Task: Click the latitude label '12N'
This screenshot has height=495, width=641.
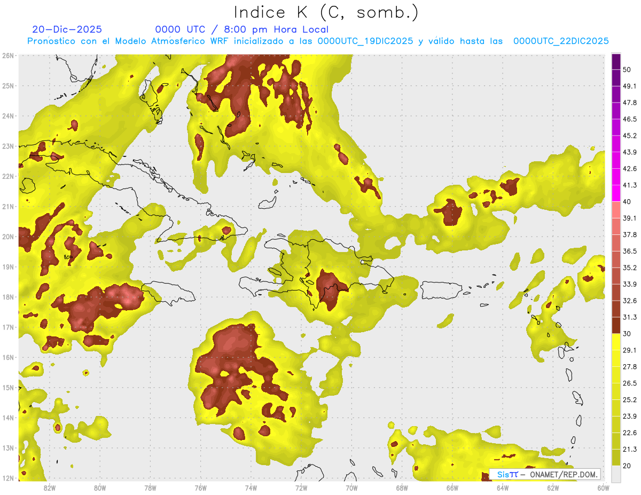Action: [x=8, y=478]
